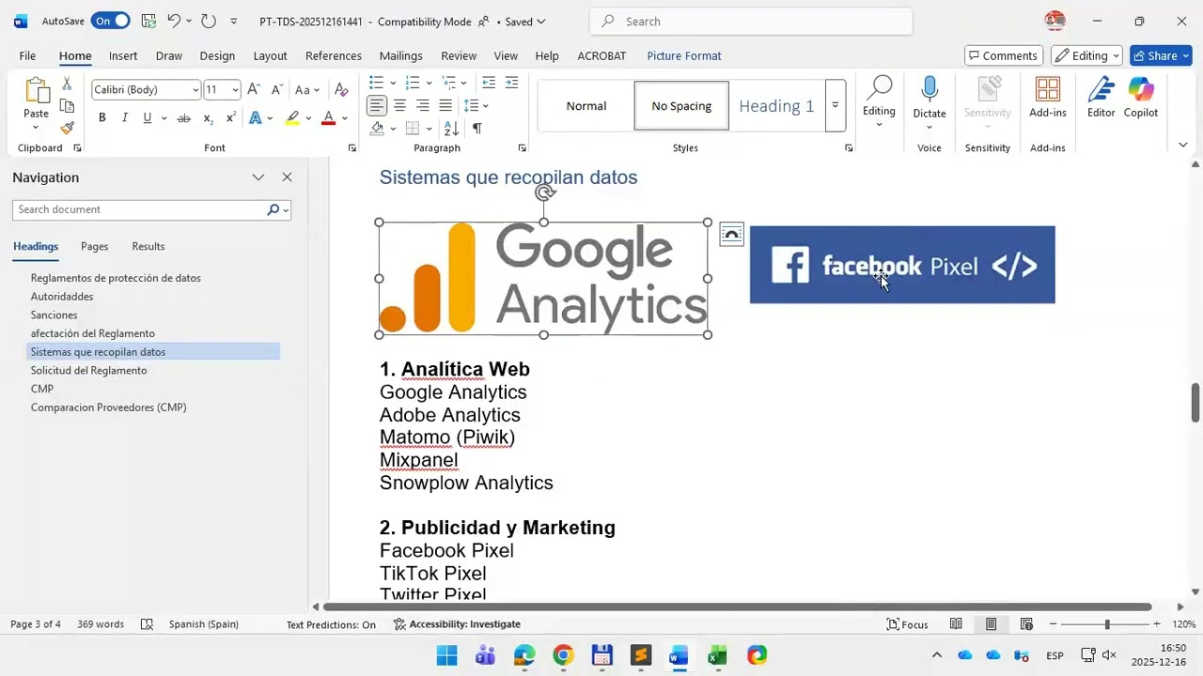The image size is (1203, 676).
Task: Open the Numbering list dropdown arrow
Action: 429,83
